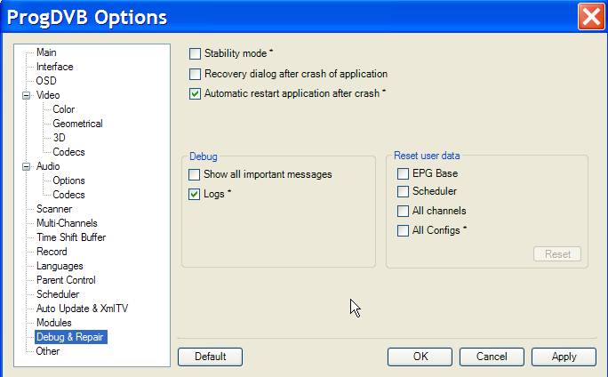Select the Video category
The image size is (608, 377).
(x=48, y=95)
